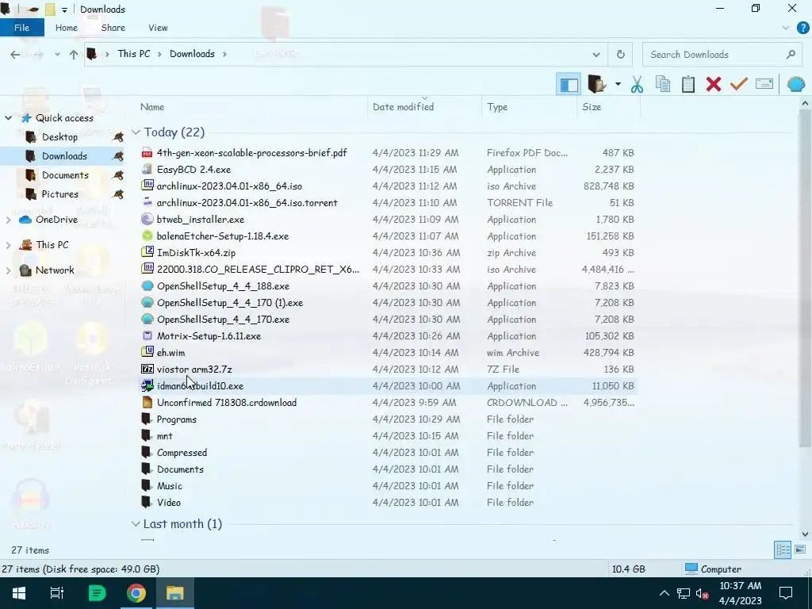
Task: Open the File menu
Action: (21, 28)
